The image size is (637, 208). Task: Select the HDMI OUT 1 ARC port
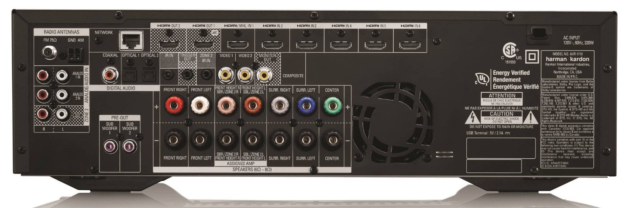(204, 44)
